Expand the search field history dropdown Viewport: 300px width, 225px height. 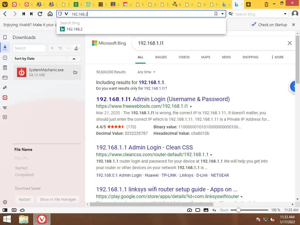click(285, 14)
